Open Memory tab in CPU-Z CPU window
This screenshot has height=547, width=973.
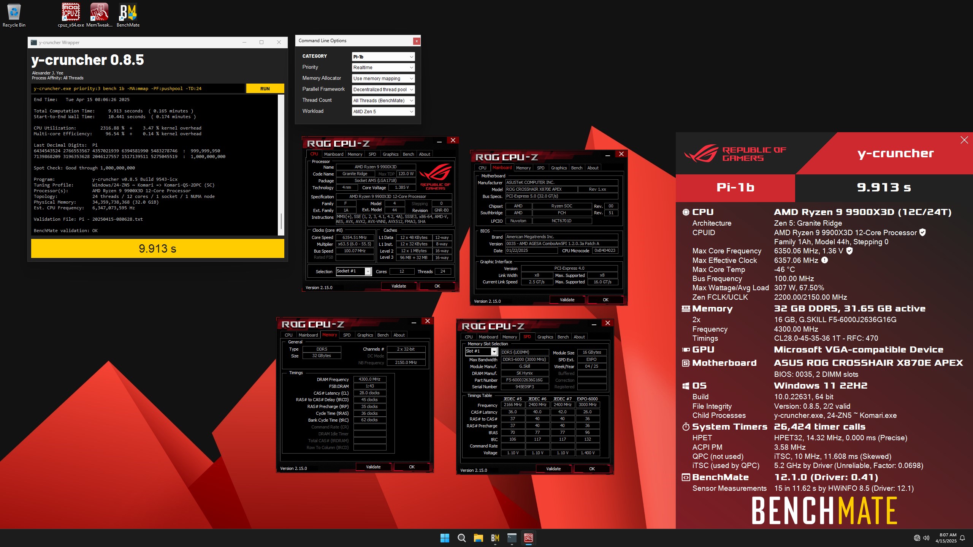click(355, 154)
